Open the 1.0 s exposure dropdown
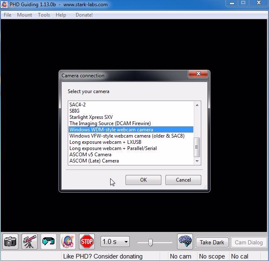Screen dimensions: 269x261 115,241
